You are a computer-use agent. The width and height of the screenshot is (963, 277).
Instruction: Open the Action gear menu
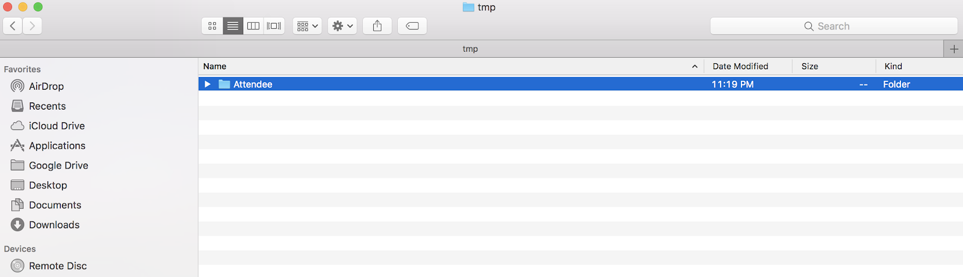coord(342,26)
